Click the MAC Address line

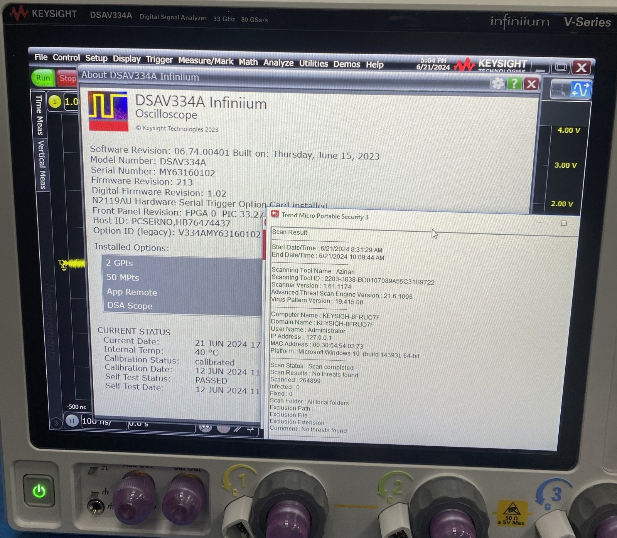click(317, 345)
